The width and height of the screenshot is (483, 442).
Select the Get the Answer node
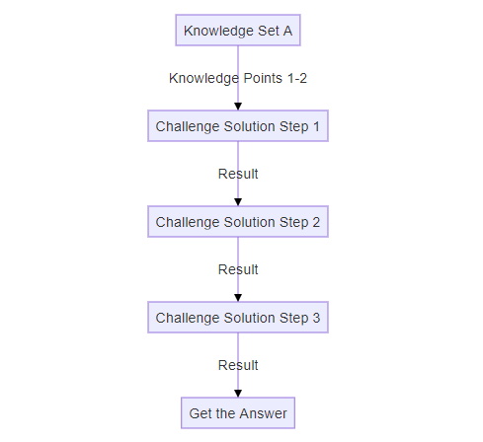coord(238,413)
